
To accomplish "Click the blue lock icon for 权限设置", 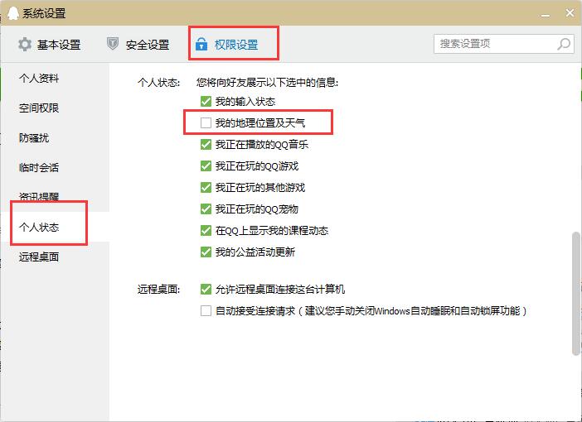I will point(201,44).
